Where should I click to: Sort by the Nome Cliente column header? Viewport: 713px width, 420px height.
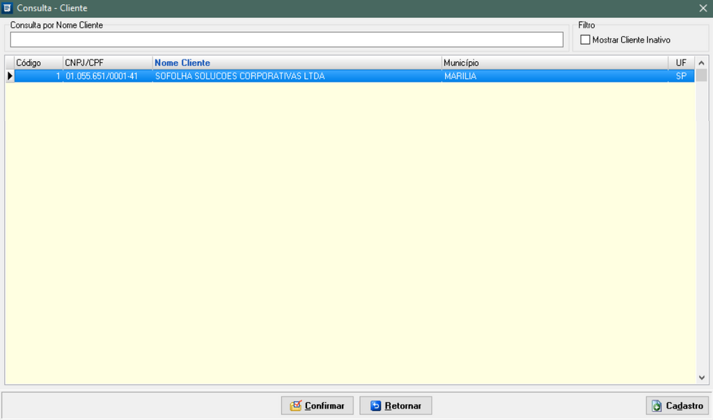click(x=182, y=63)
